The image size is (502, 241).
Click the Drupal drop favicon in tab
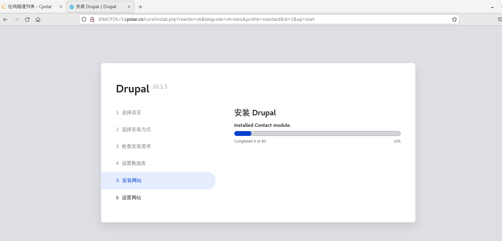[72, 7]
